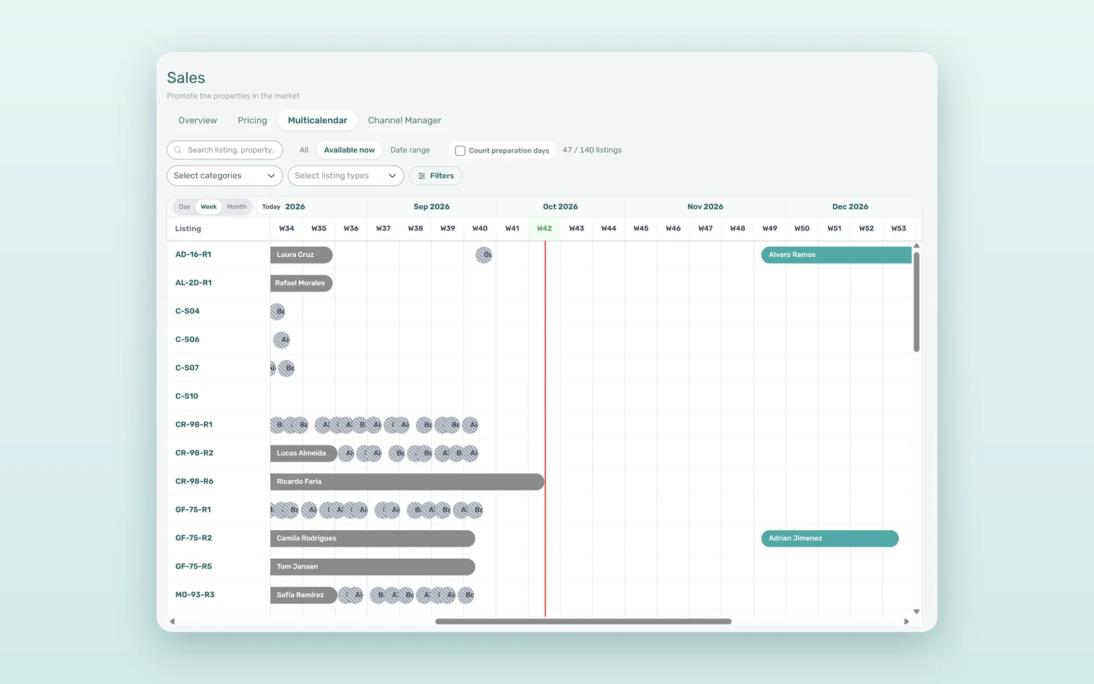
Task: Enable Count preparation days checkbox
Action: tap(460, 150)
